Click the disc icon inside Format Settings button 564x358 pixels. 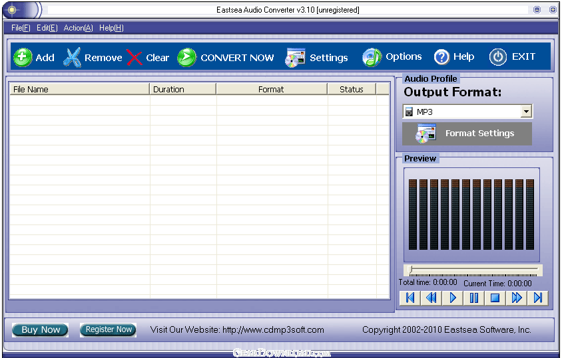click(x=426, y=134)
